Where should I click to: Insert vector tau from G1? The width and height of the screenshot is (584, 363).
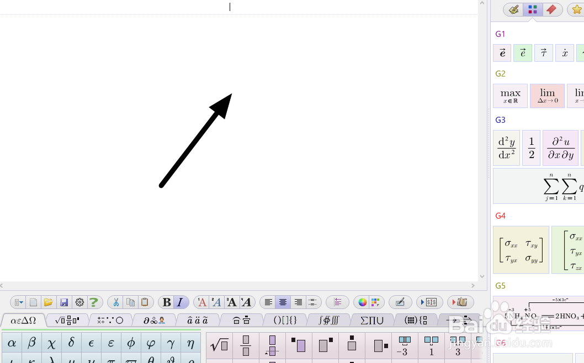[x=543, y=53]
